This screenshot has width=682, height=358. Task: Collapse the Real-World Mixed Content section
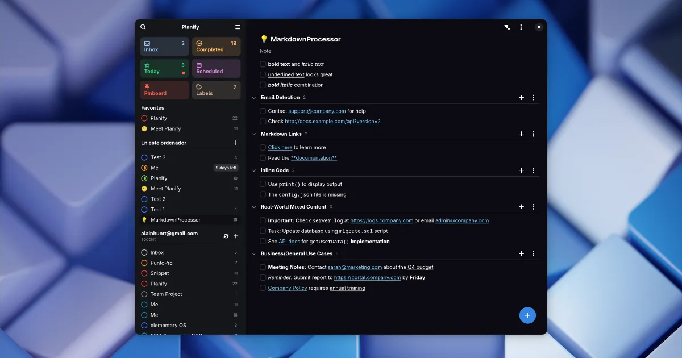click(254, 207)
